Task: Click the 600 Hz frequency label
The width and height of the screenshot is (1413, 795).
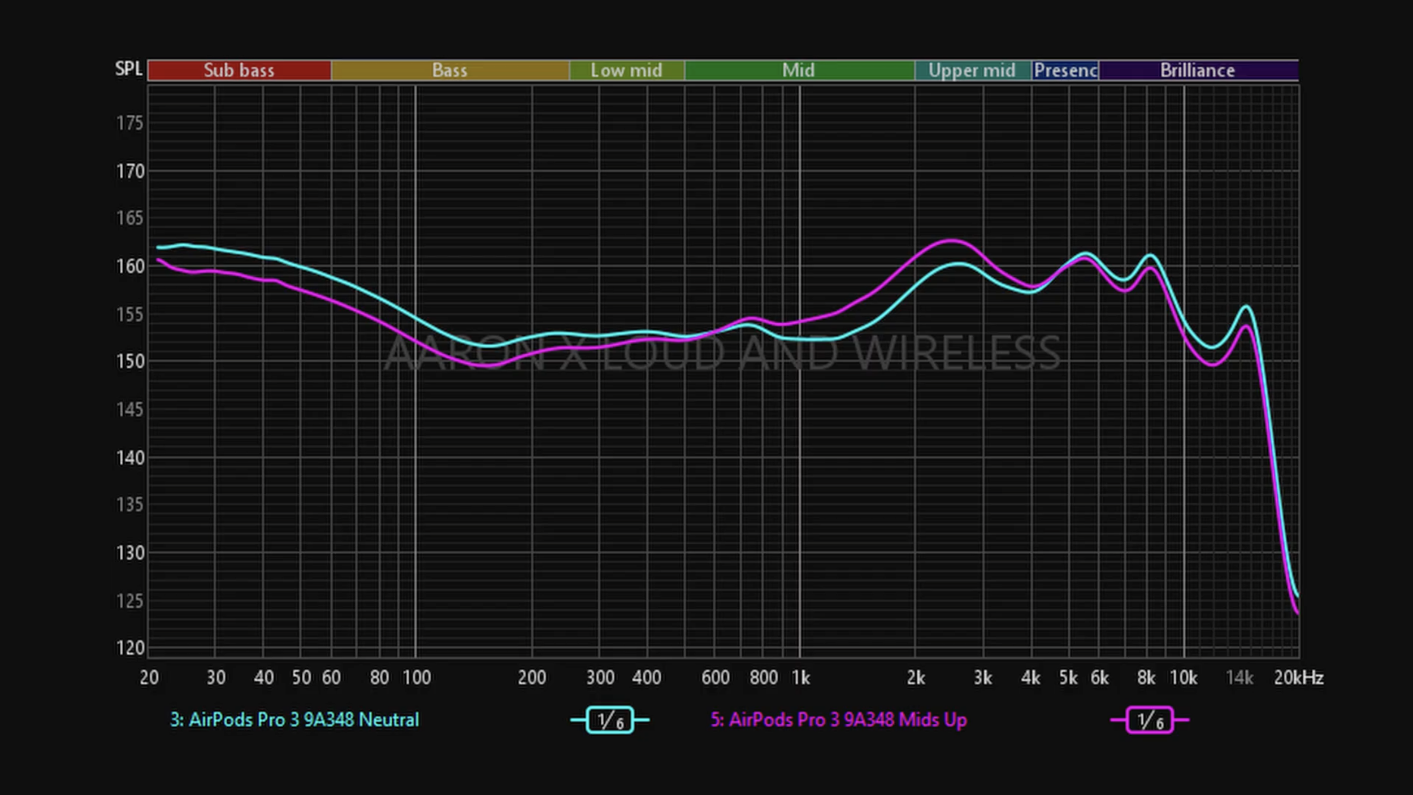Action: (x=716, y=677)
